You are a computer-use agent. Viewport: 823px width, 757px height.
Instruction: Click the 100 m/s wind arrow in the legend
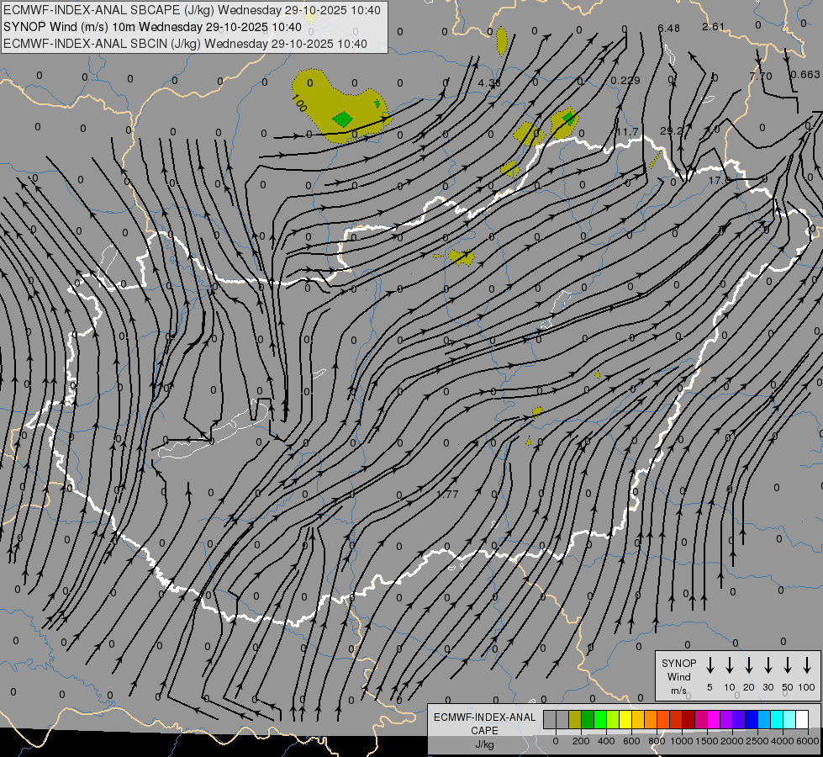tap(807, 665)
